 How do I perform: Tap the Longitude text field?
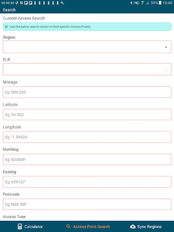pyautogui.click(x=87, y=137)
